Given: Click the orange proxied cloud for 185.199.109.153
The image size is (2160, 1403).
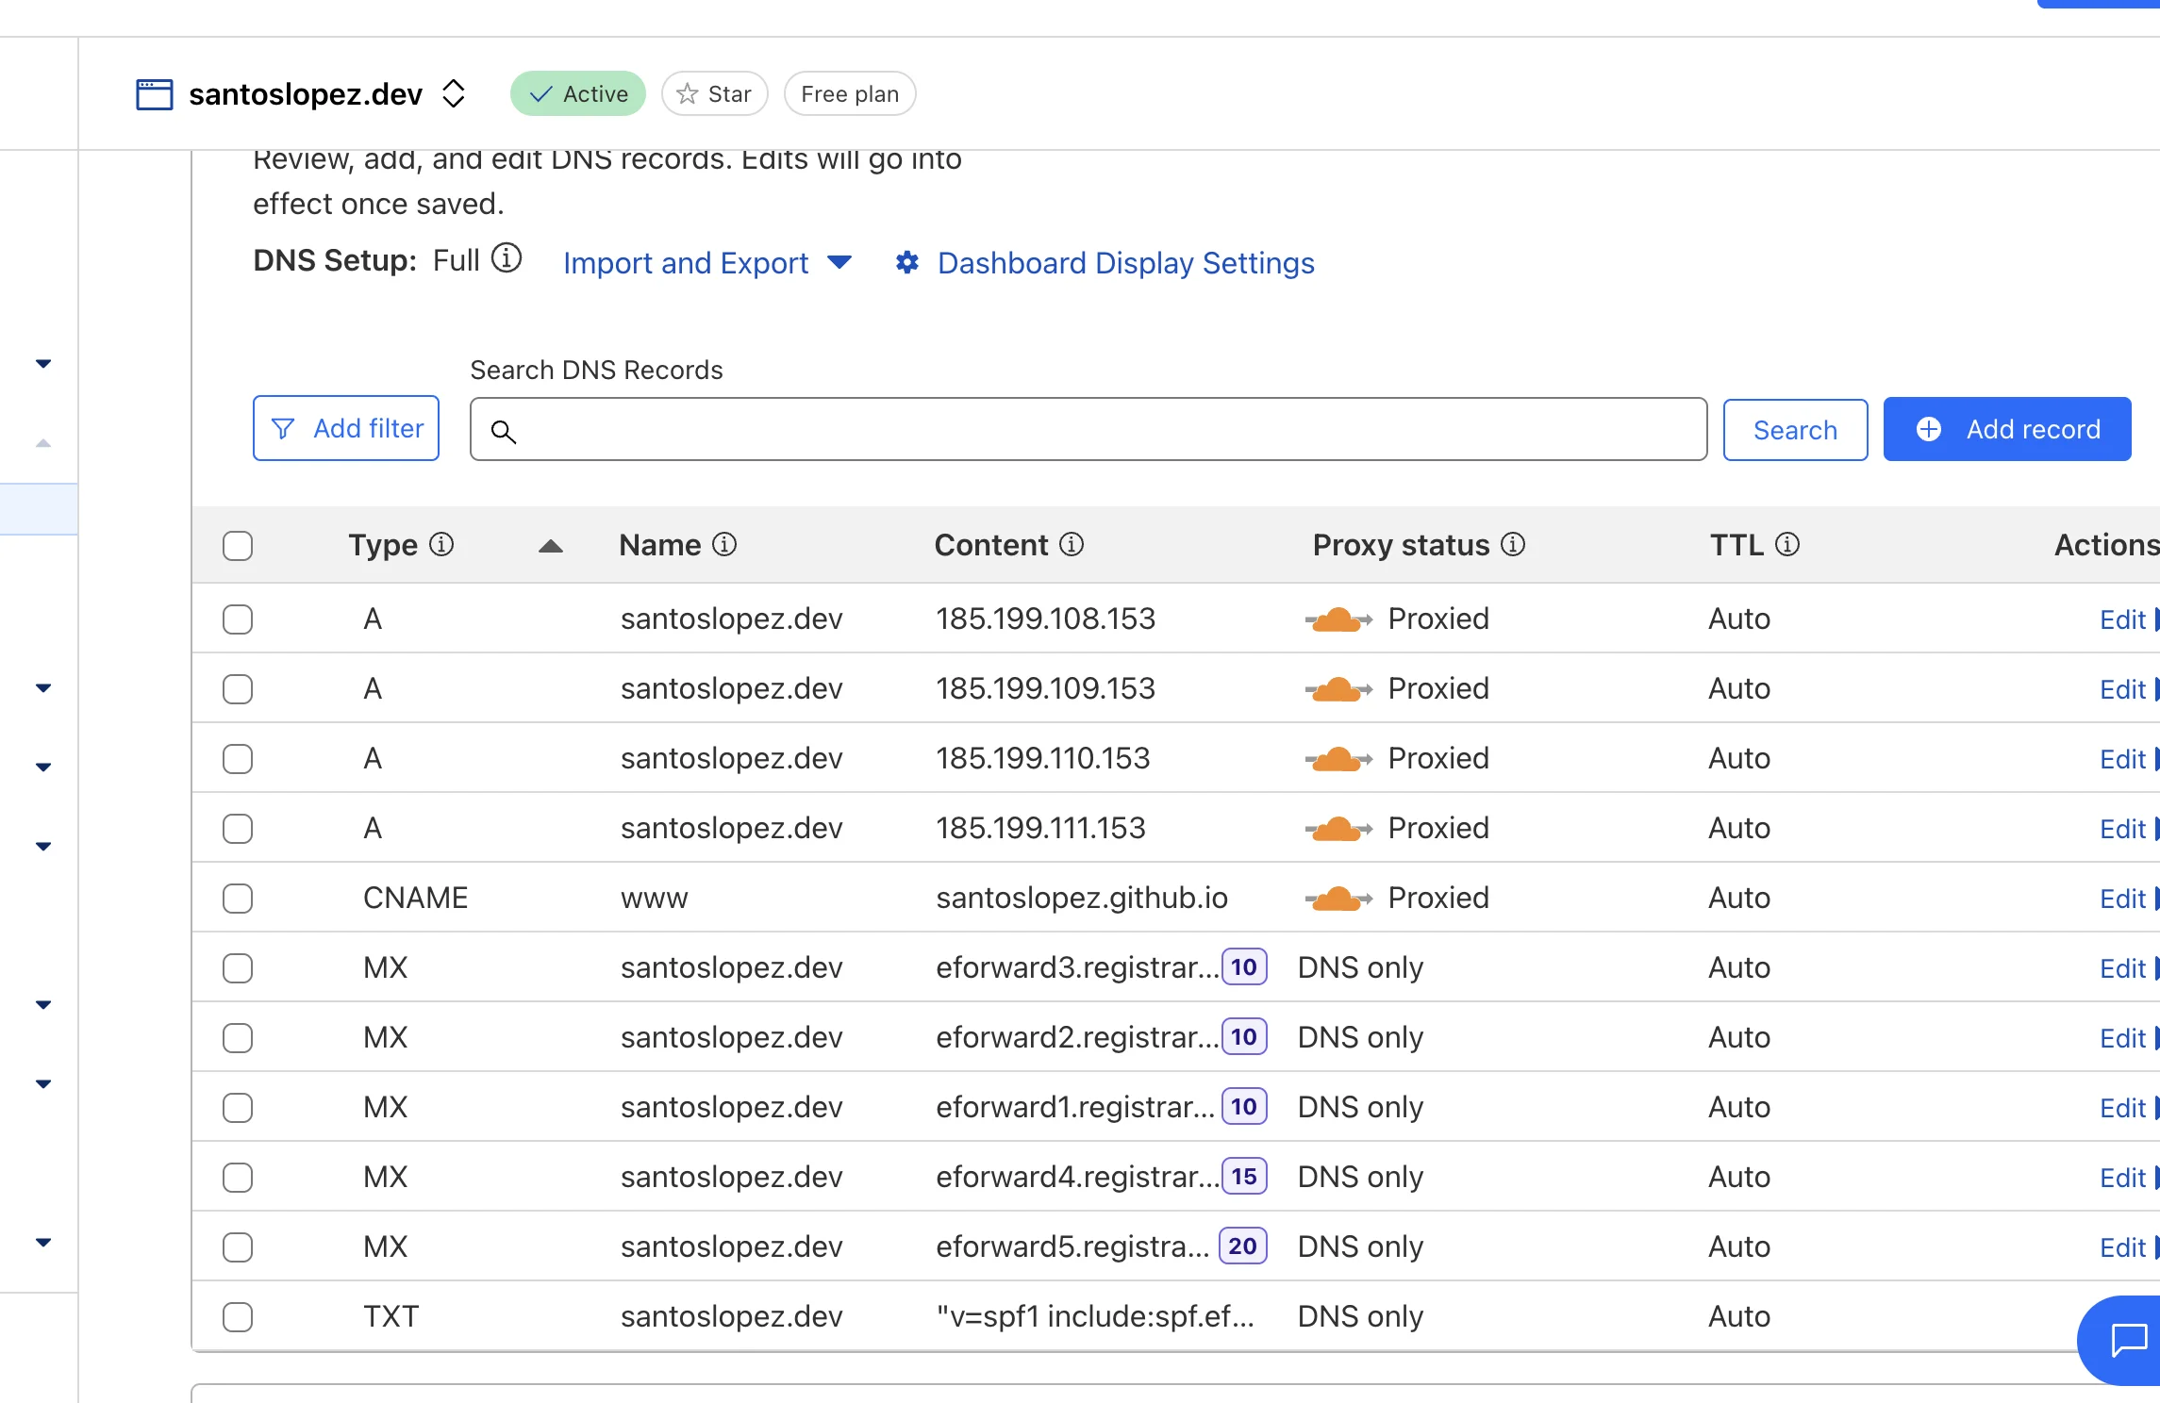Looking at the screenshot, I should [x=1338, y=689].
